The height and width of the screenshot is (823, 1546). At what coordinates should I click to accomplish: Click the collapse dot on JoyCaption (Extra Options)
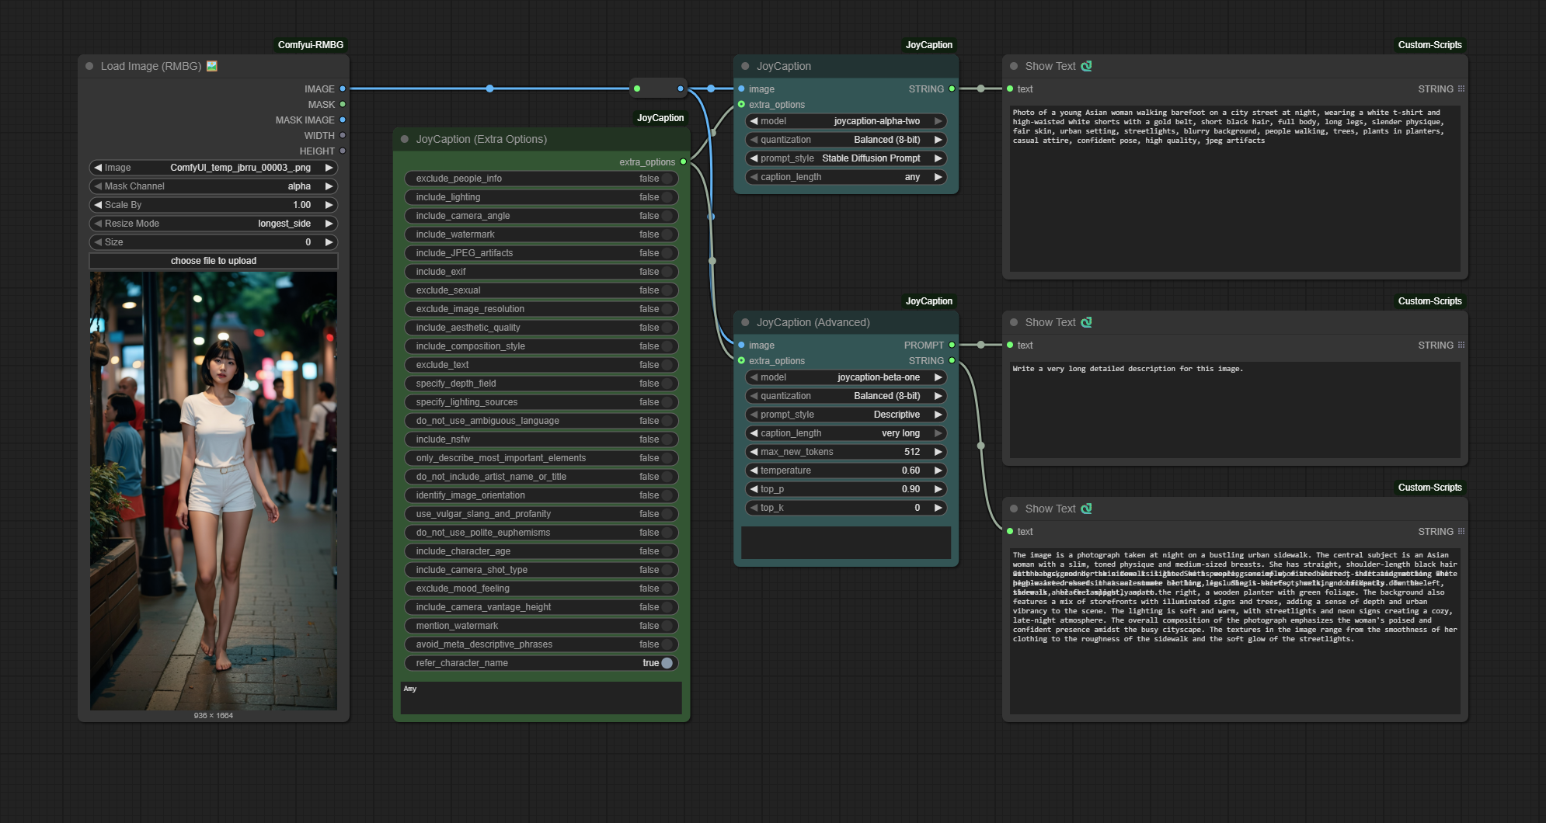point(403,139)
